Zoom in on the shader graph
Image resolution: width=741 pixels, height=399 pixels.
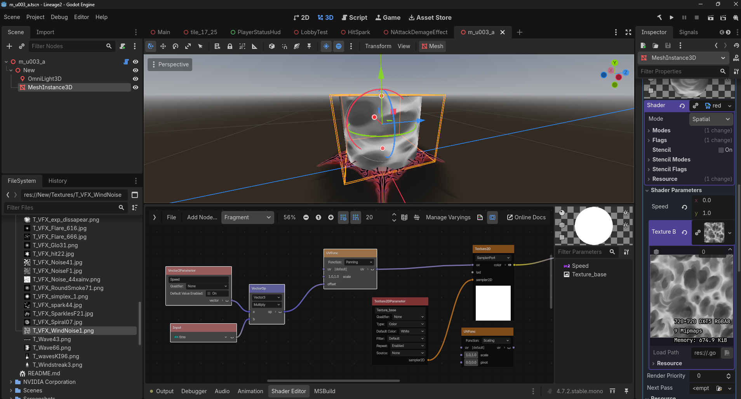tap(331, 217)
